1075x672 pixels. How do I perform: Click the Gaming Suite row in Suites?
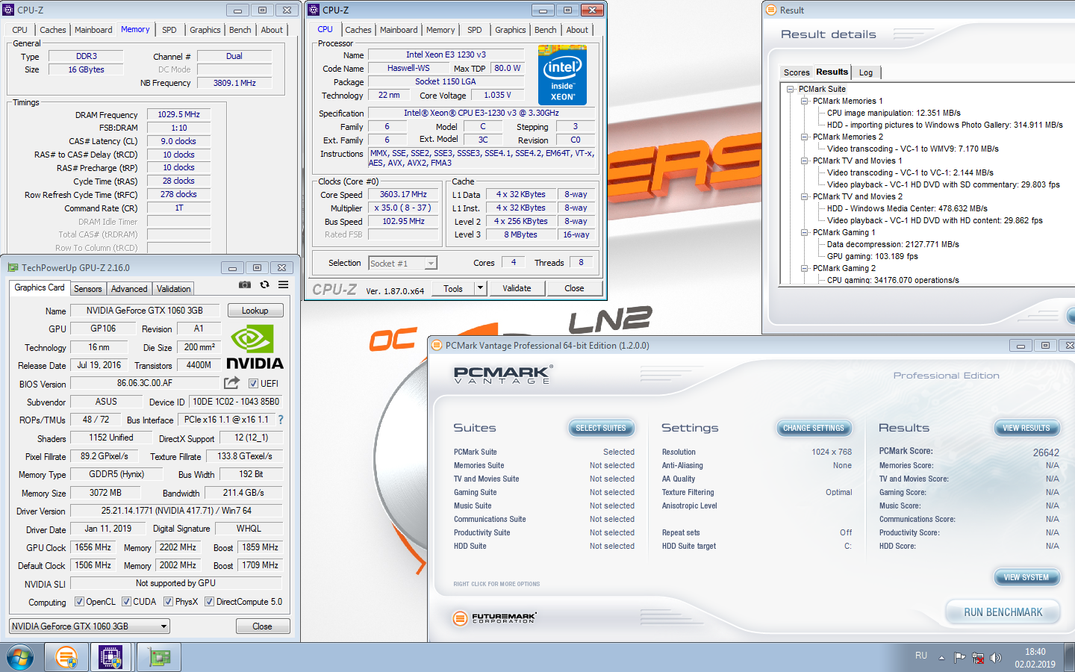[x=544, y=492]
